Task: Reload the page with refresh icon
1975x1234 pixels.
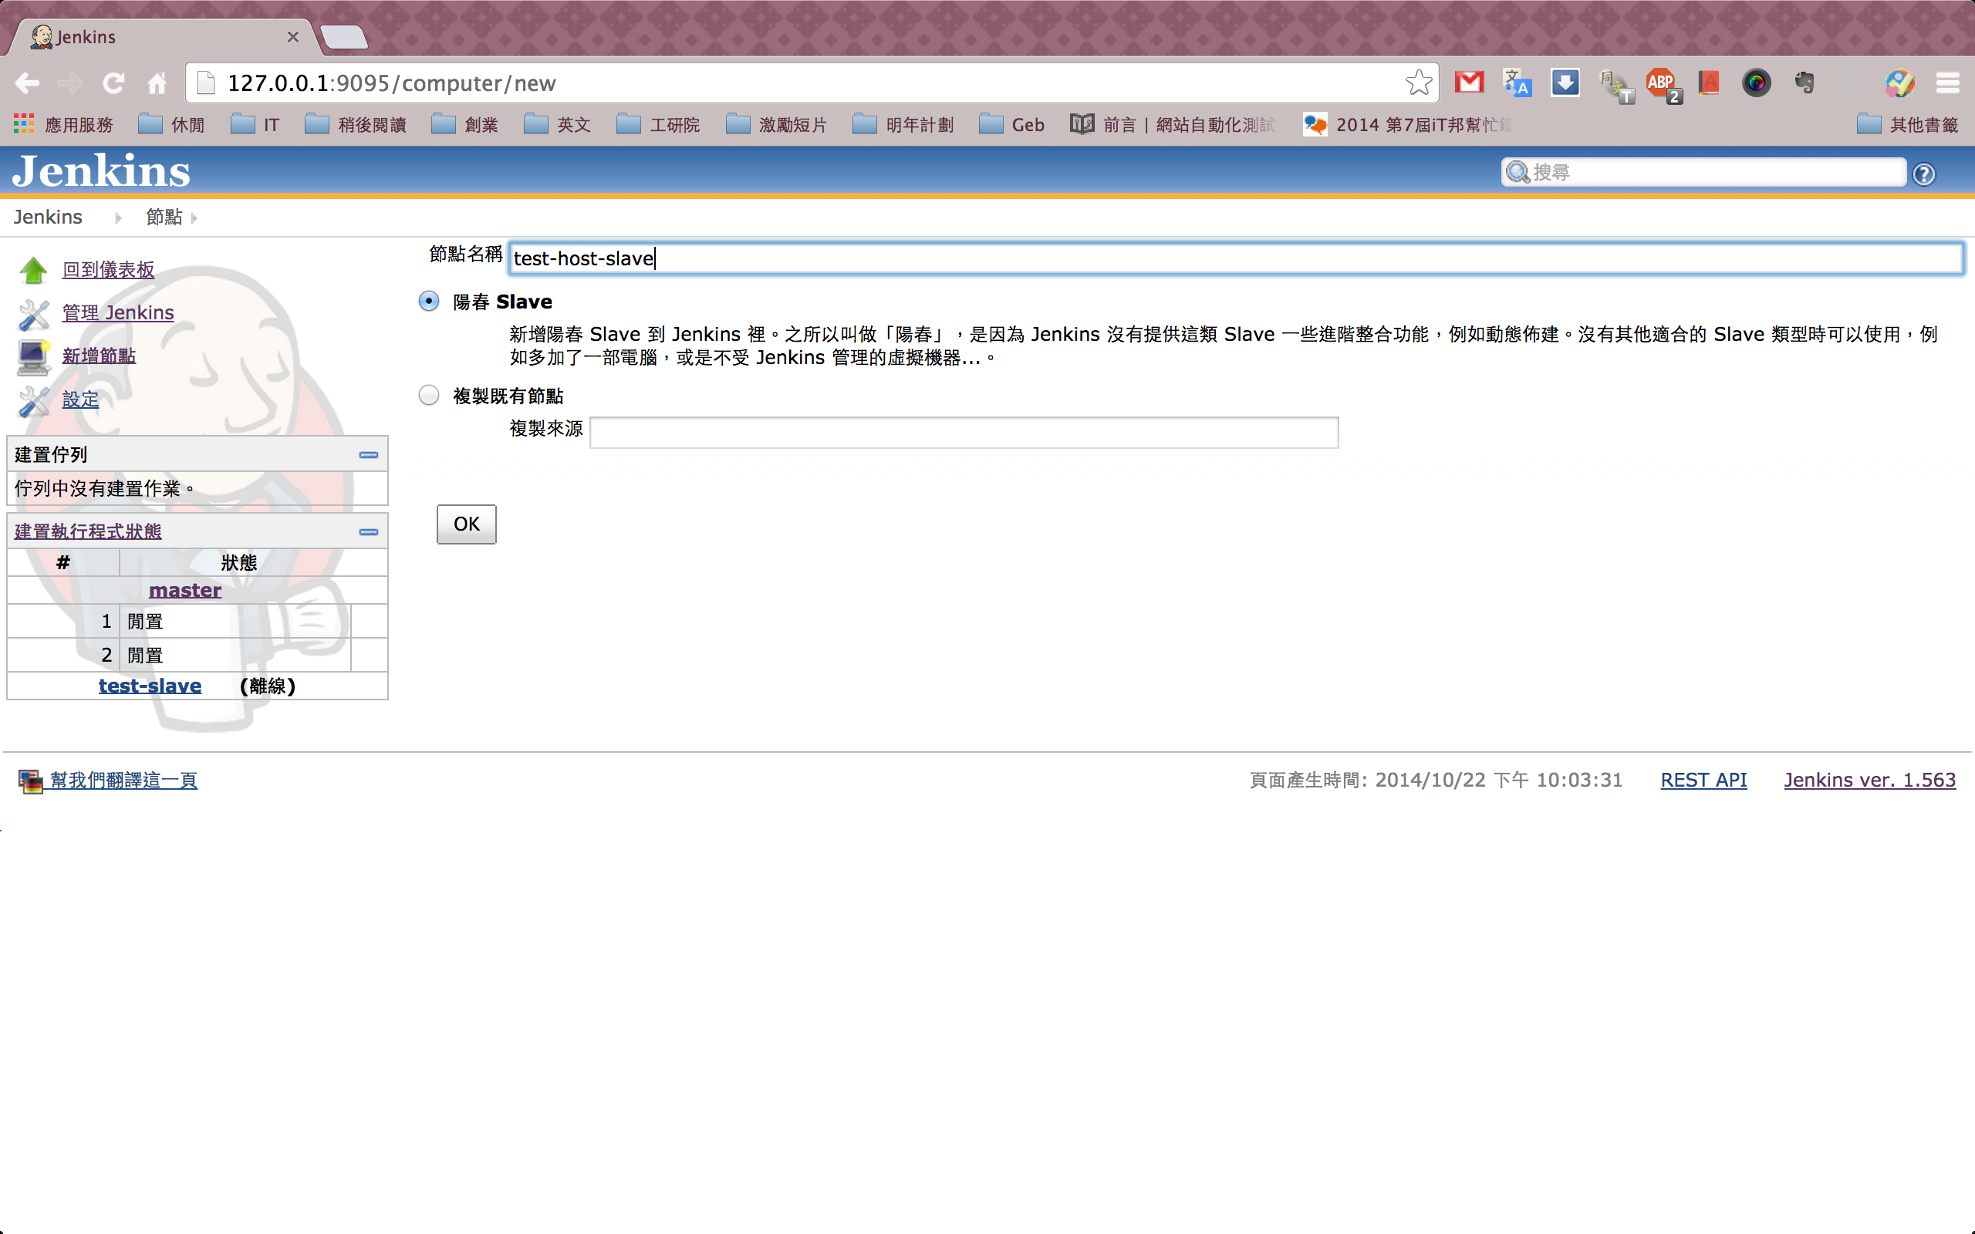Action: pos(113,83)
